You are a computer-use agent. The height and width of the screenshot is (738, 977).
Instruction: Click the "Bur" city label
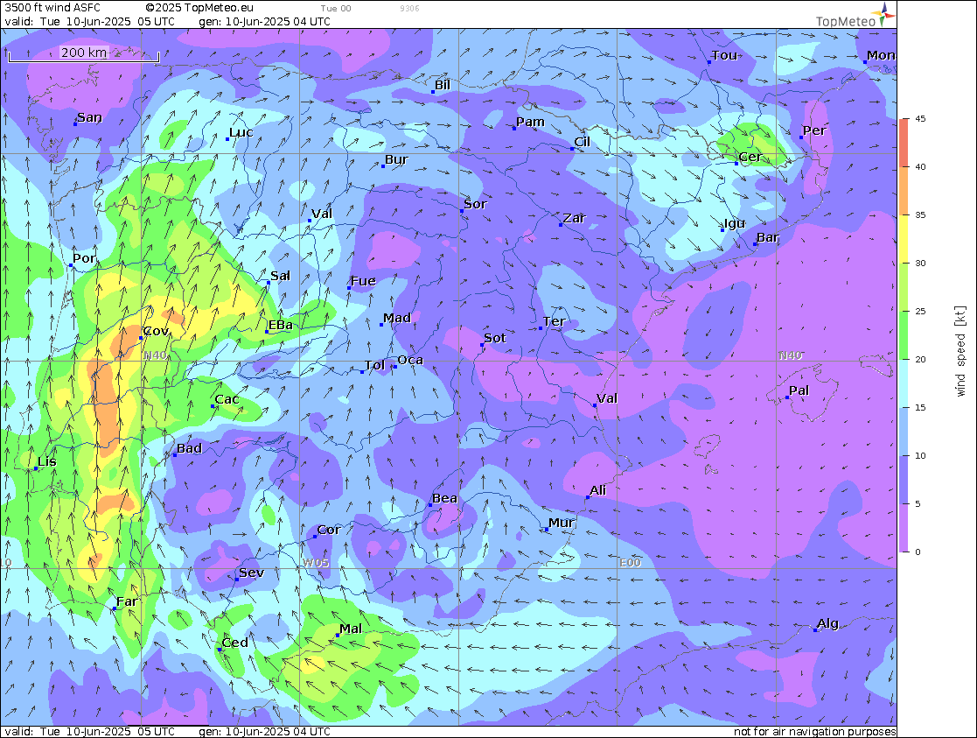[x=396, y=159]
